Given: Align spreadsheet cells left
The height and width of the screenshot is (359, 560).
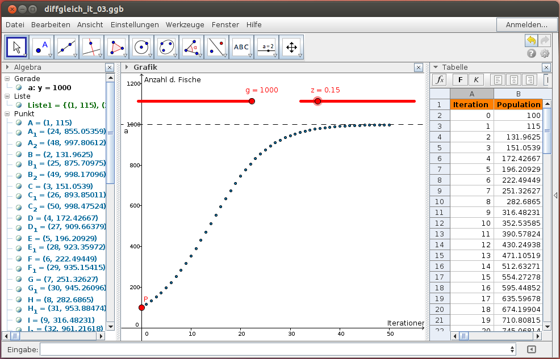Looking at the screenshot, I should click(x=498, y=80).
